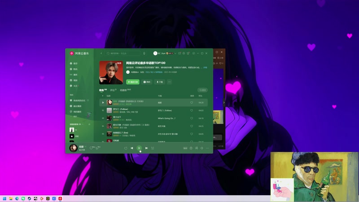359x202 pixels.
Task: Open the listen-together icon in player bar
Action: [191, 148]
